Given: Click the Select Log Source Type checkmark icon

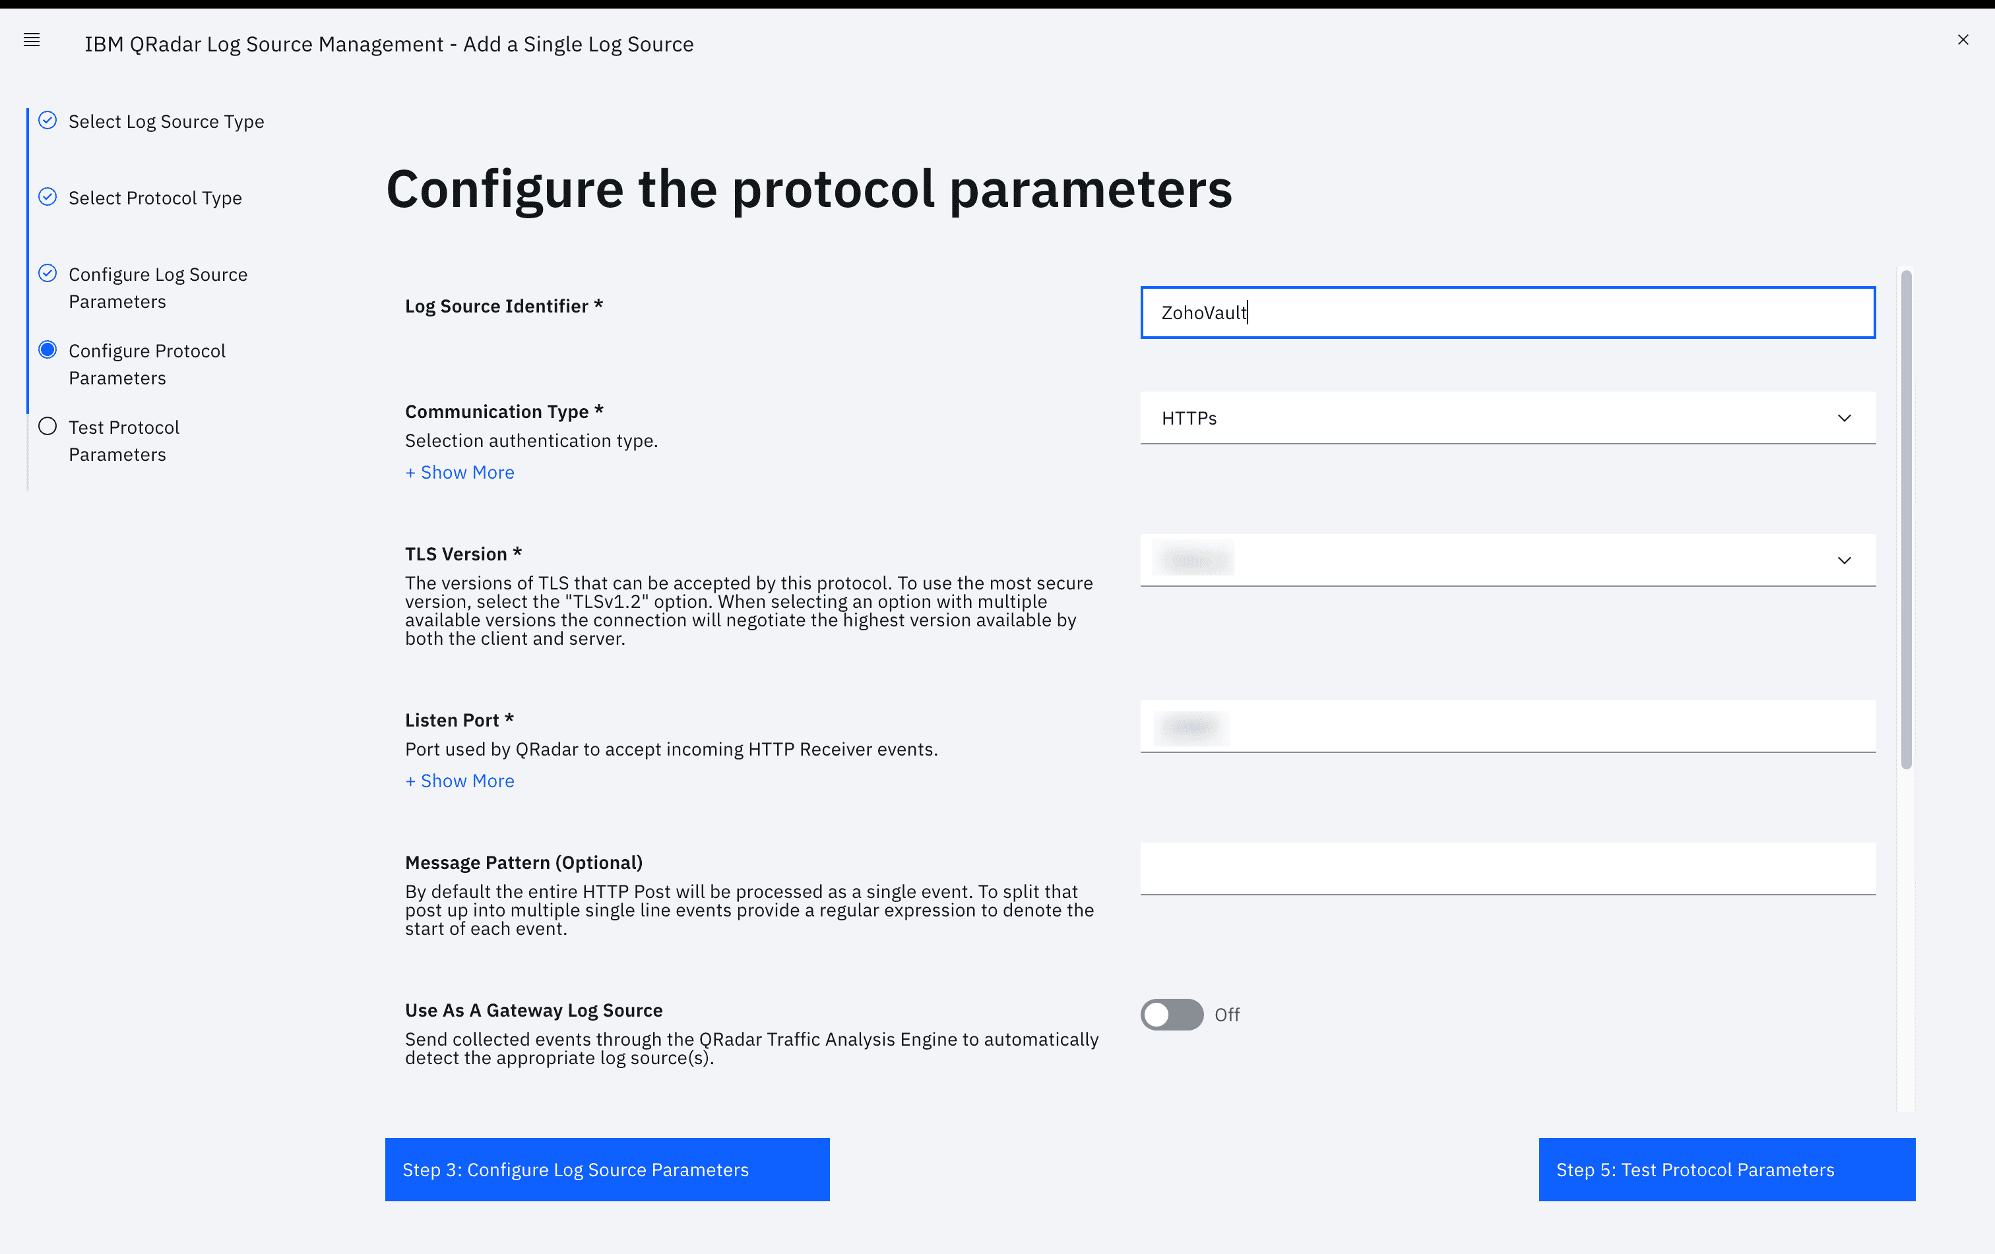Looking at the screenshot, I should pyautogui.click(x=48, y=121).
